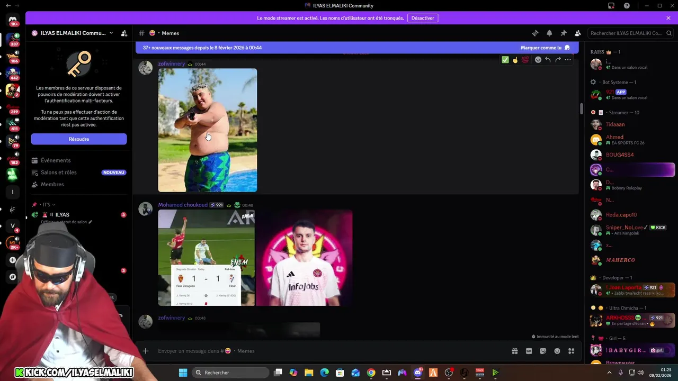Click username zofwinnery on 00:44 message
The image size is (678, 381).
(172, 64)
